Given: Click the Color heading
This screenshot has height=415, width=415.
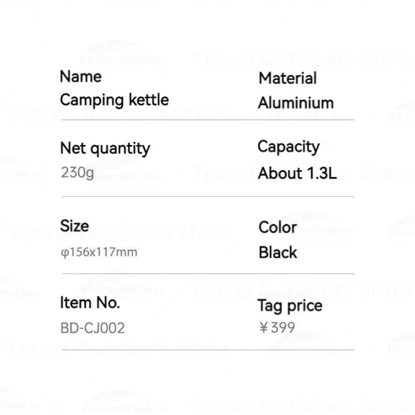Looking at the screenshot, I should click(x=277, y=227).
